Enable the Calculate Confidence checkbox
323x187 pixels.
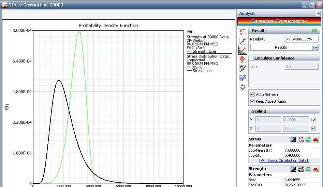pos(251,58)
